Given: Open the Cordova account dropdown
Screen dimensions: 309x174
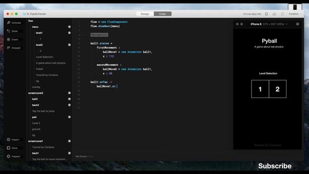Looking at the screenshot, I should pyautogui.click(x=295, y=14).
